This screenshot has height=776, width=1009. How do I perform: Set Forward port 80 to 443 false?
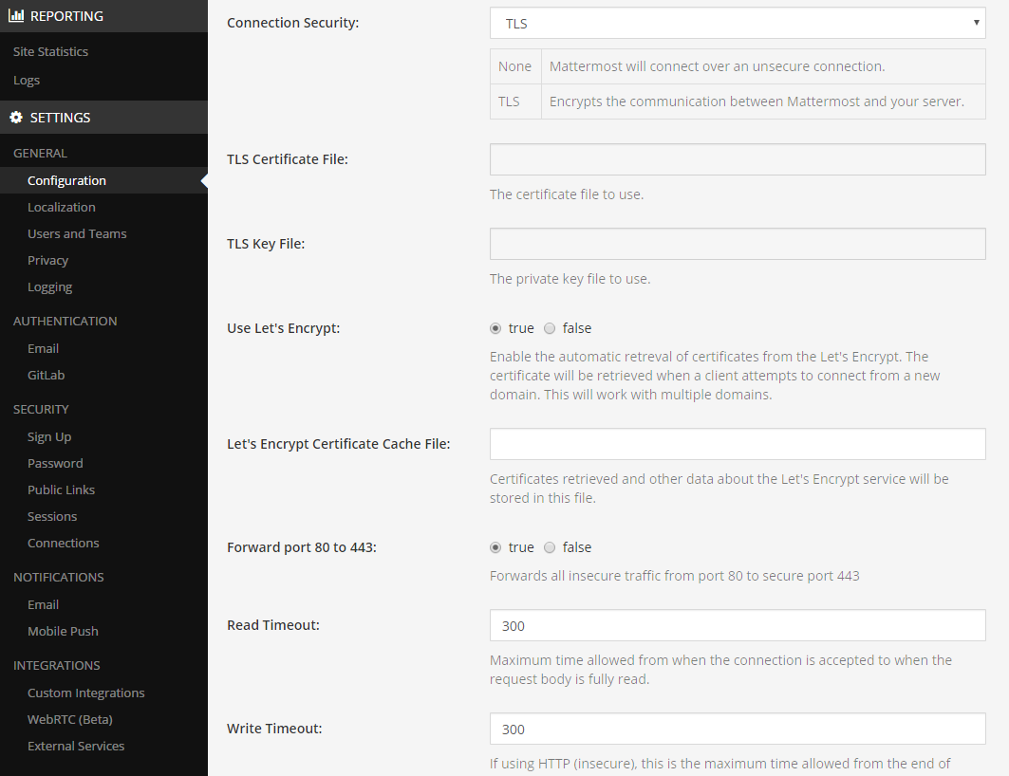point(550,547)
